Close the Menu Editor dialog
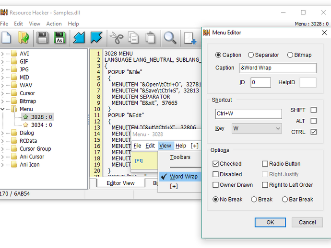This screenshot has width=331, height=248. 324,33
